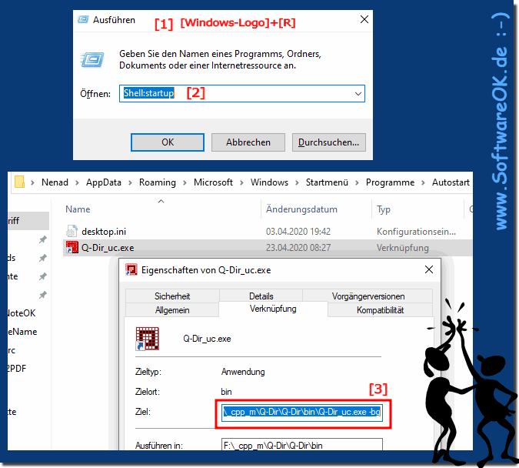The height and width of the screenshot is (468, 519).
Task: Select the sidebar item ending in PDF
Action: click(x=17, y=369)
